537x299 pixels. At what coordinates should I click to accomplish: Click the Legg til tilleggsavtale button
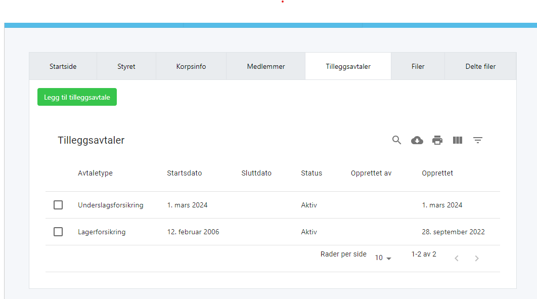click(77, 97)
